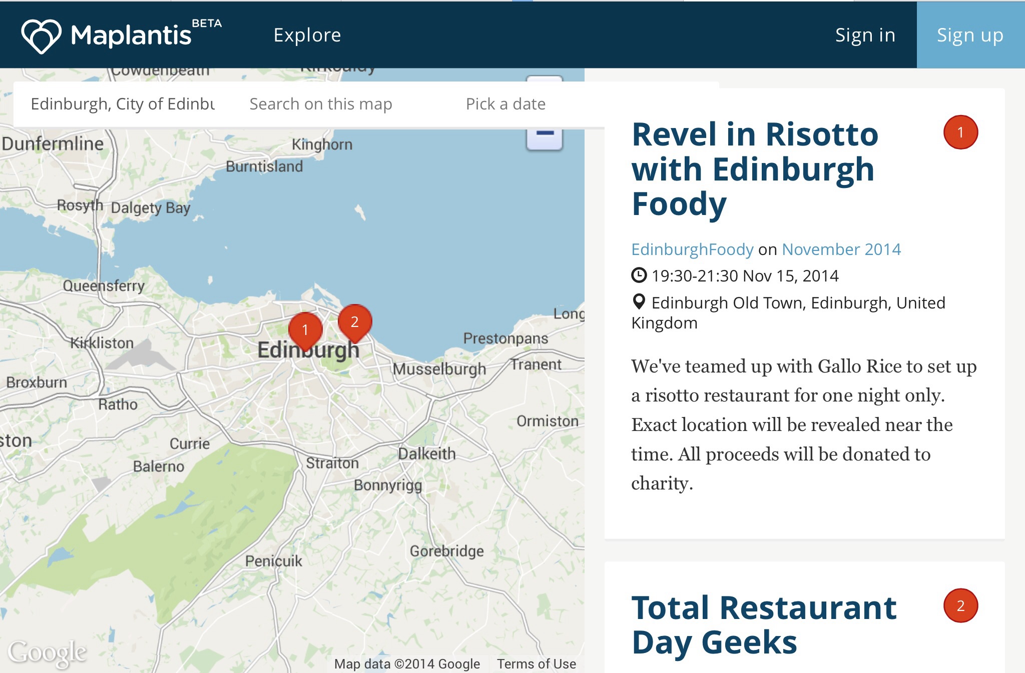This screenshot has height=673, width=1025.
Task: Click the clock icon beside event time
Action: click(639, 275)
